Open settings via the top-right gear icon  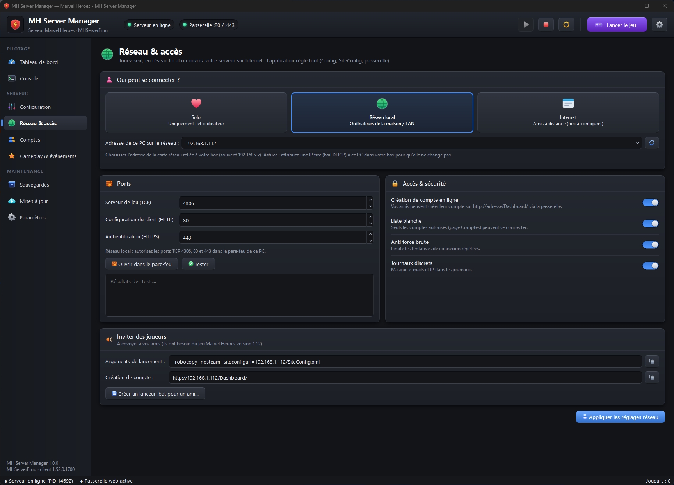click(660, 25)
